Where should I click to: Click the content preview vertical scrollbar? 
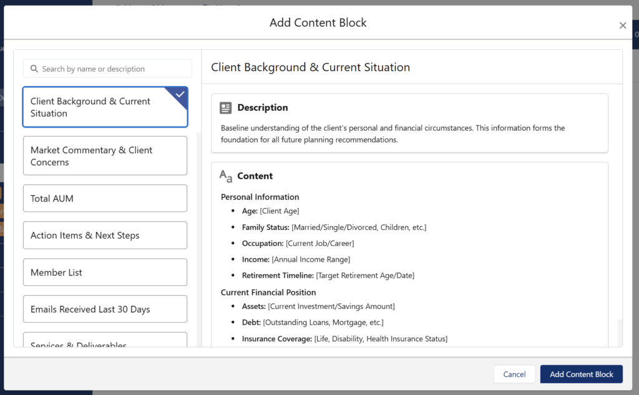click(x=620, y=330)
